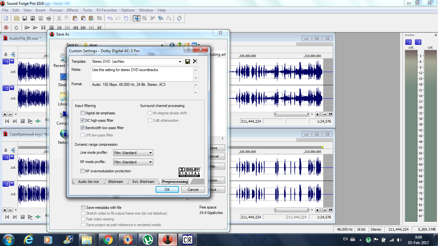The height and width of the screenshot is (246, 438).
Task: Click the Undo toolbar icon
Action: (110, 18)
